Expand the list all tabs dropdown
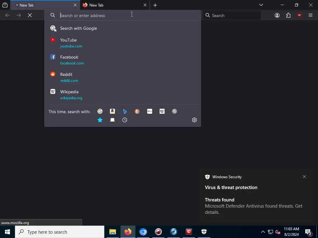 (261, 5)
